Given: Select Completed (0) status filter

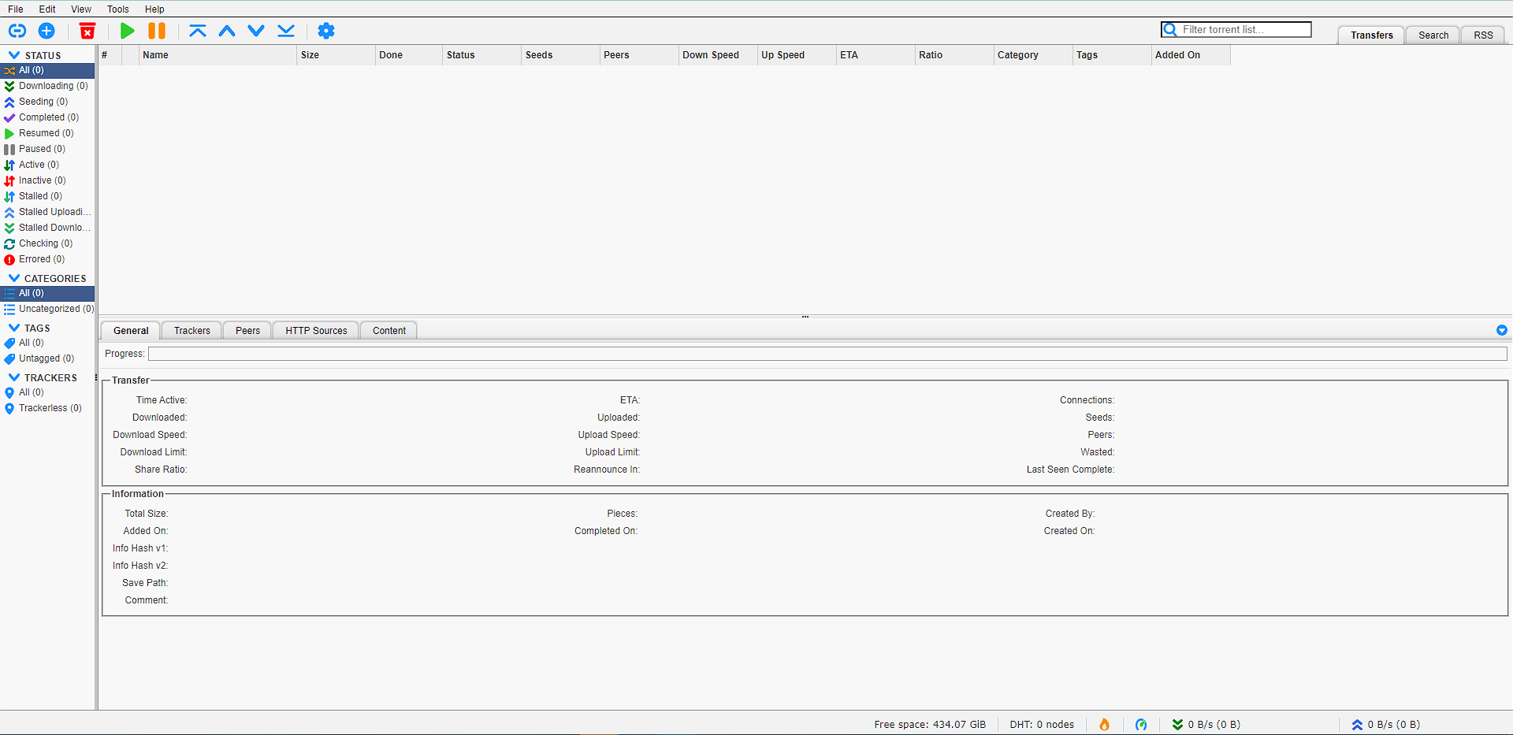Looking at the screenshot, I should tap(47, 117).
